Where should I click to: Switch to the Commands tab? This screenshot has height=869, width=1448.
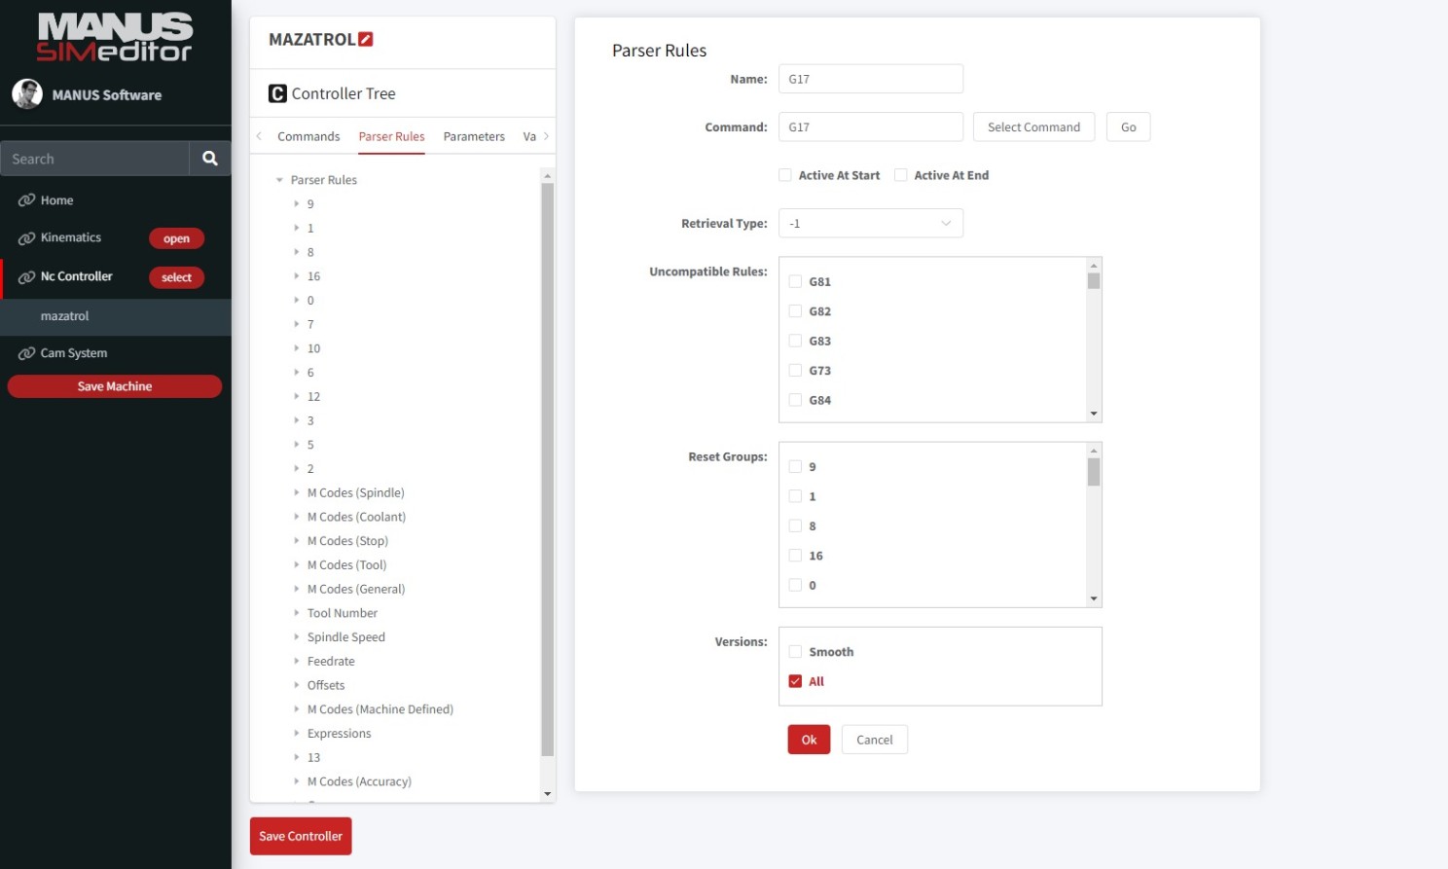308,136
